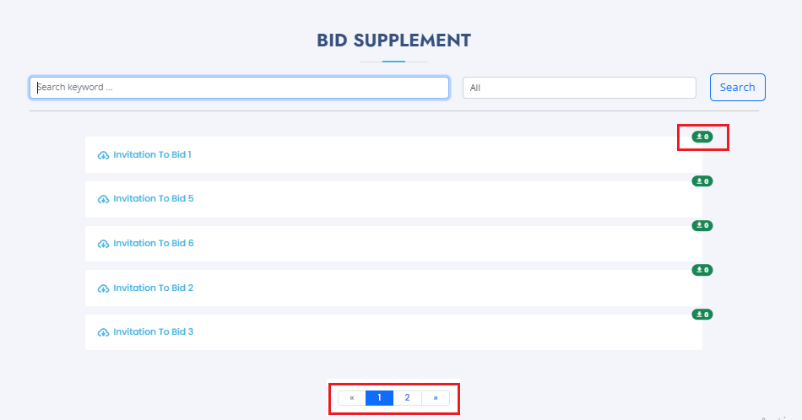The image size is (802, 420).
Task: Click cloud download icon beside Invitation To Bid 1
Action: point(103,155)
